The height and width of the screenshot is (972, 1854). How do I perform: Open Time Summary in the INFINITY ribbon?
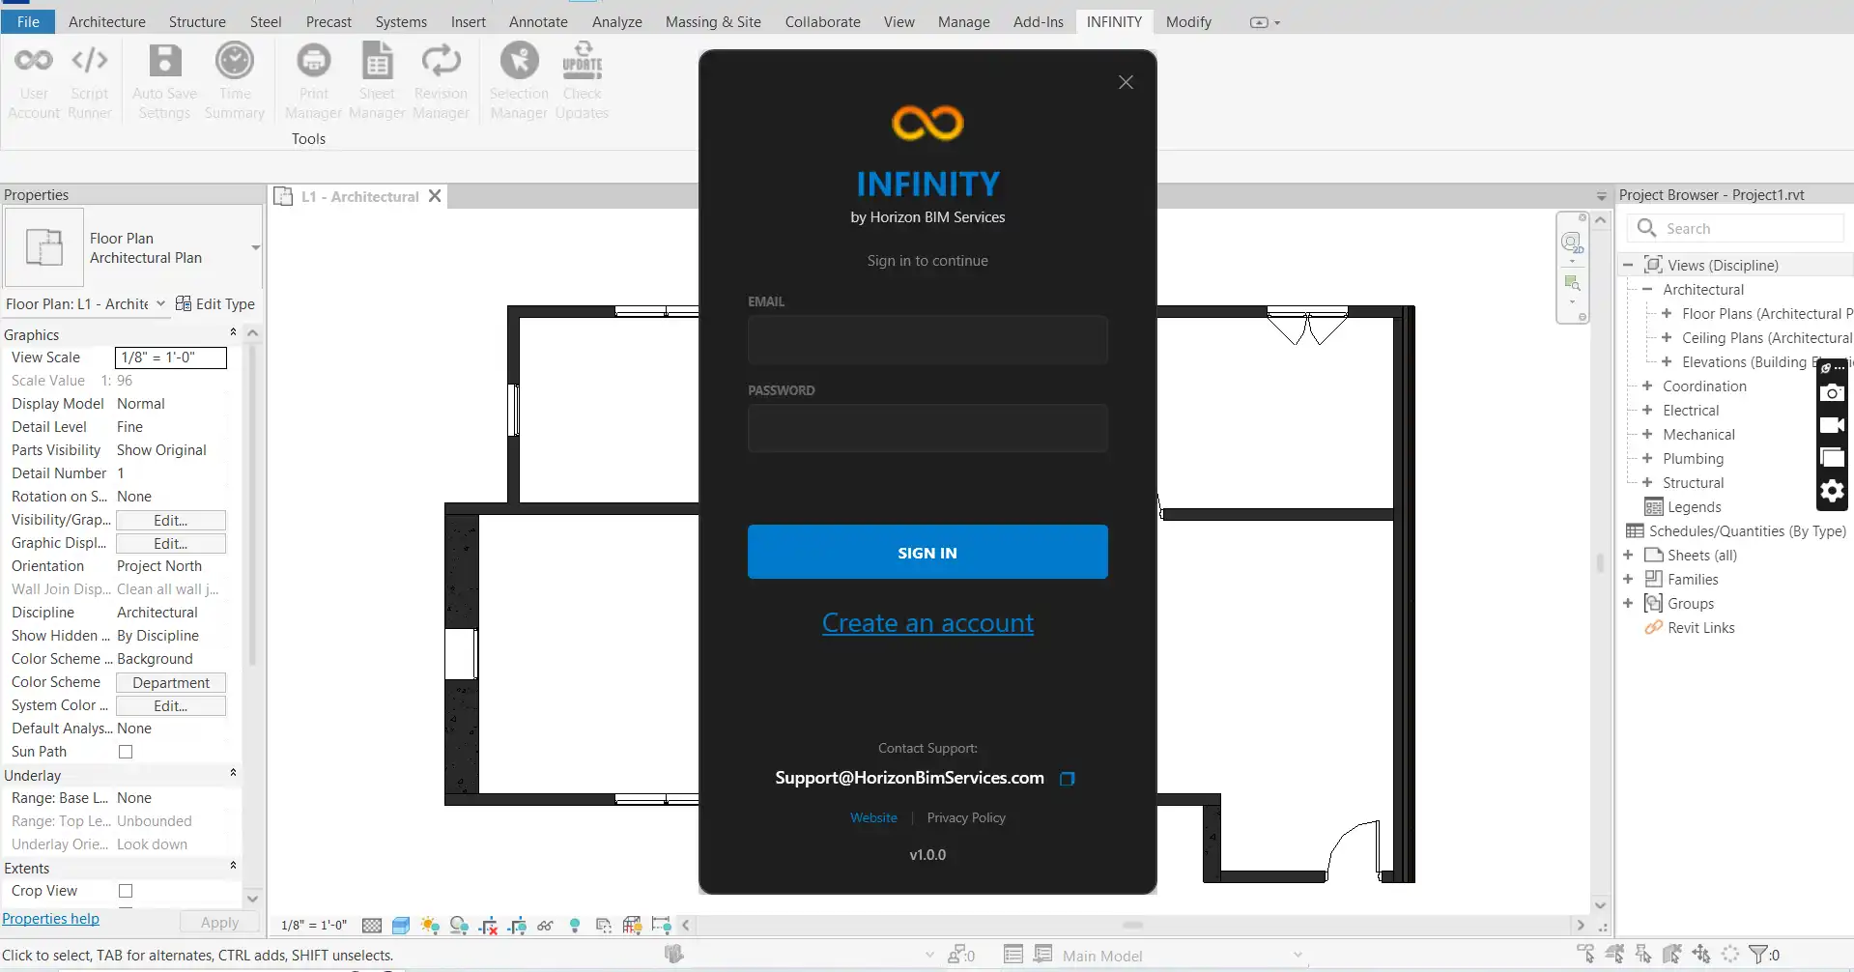pyautogui.click(x=234, y=79)
